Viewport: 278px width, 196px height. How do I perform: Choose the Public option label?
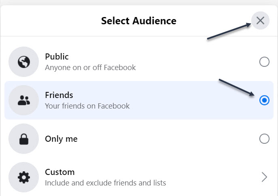tap(57, 57)
